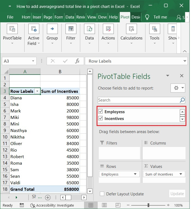Click the Tell me lightbulb icon

(x=147, y=17)
